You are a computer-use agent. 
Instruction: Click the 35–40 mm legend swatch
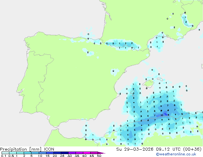(x=79, y=153)
